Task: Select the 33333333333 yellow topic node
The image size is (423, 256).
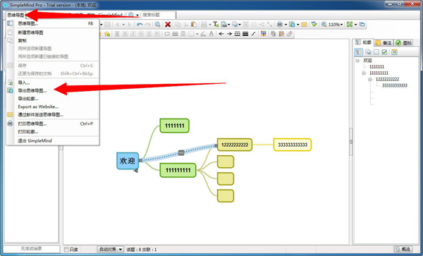Action: coord(293,145)
